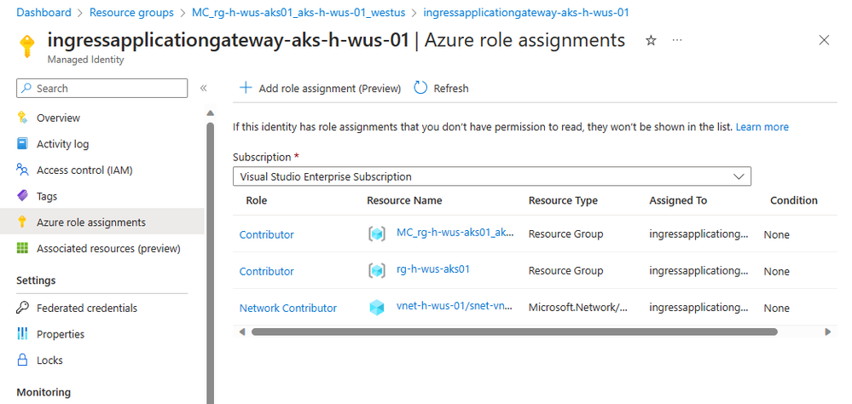852x404 pixels.
Task: Open the Locks settings page
Action: [49, 360]
